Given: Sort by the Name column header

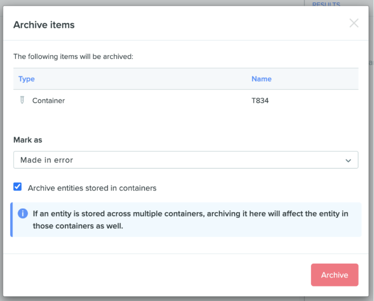Looking at the screenshot, I should [262, 79].
